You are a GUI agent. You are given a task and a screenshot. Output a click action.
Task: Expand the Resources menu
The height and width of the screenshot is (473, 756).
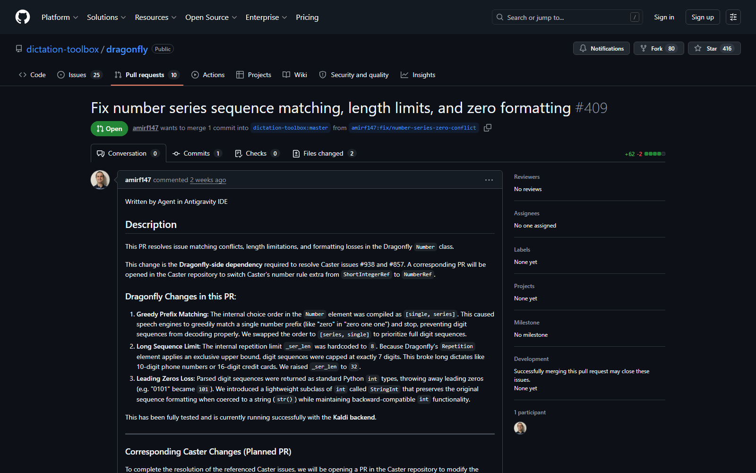click(155, 17)
